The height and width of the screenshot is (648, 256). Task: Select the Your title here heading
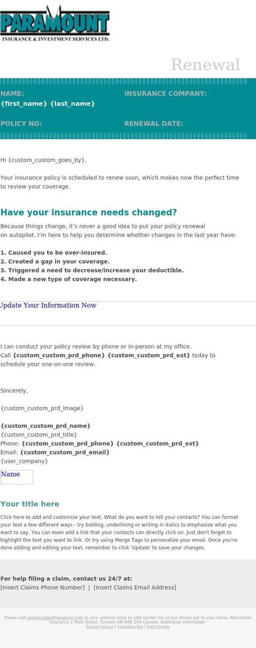(x=29, y=504)
